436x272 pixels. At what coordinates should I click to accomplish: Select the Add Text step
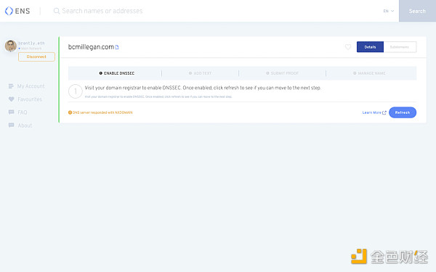tap(200, 73)
